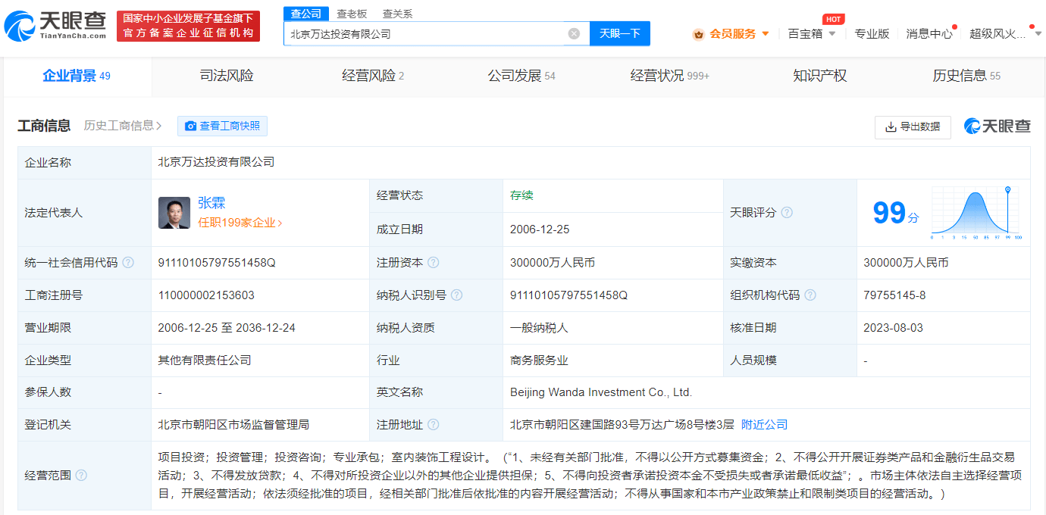Click registration authority 北京市朝阳区市场监督管理局
The height and width of the screenshot is (515, 1046).
233,425
